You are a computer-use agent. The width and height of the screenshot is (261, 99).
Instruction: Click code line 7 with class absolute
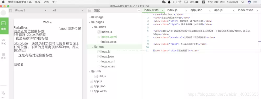click(x=184, y=37)
